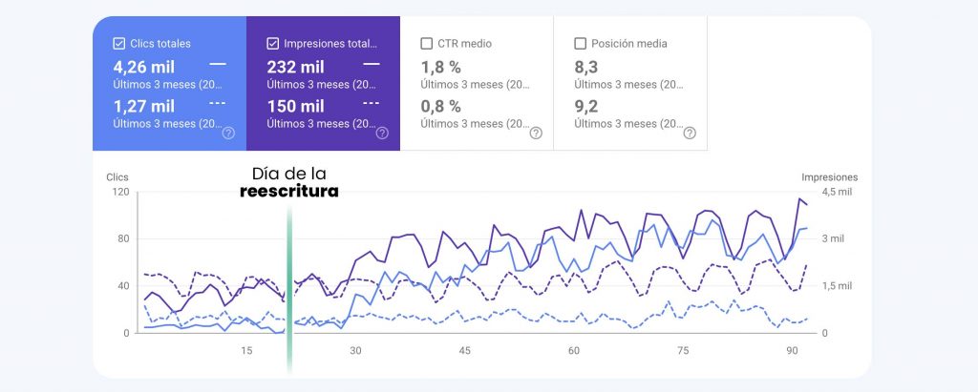Enable the Posición media checkbox
978x392 pixels.
point(580,44)
